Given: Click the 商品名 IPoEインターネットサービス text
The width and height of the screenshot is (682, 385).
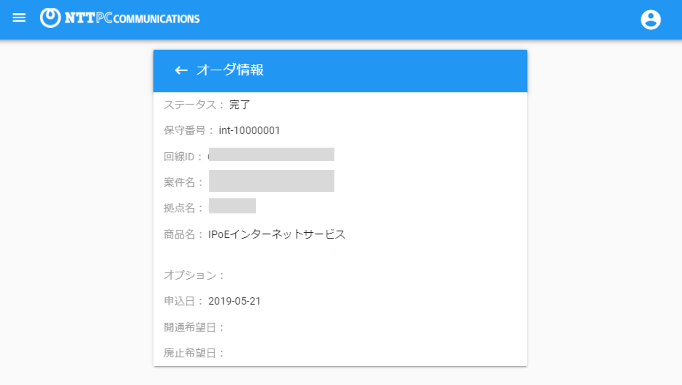Looking at the screenshot, I should point(277,234).
